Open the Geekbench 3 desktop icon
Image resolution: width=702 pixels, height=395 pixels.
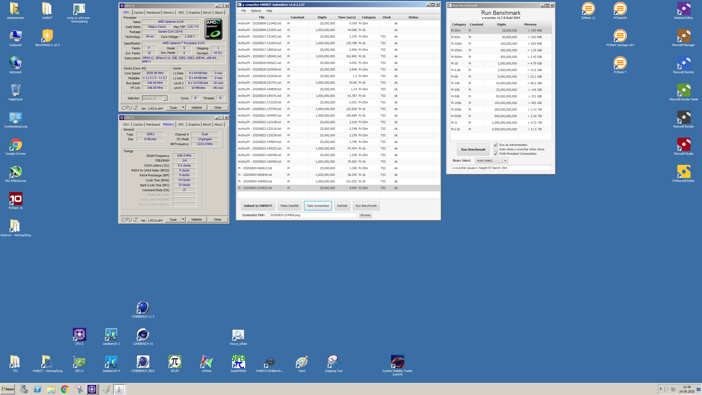(111, 337)
